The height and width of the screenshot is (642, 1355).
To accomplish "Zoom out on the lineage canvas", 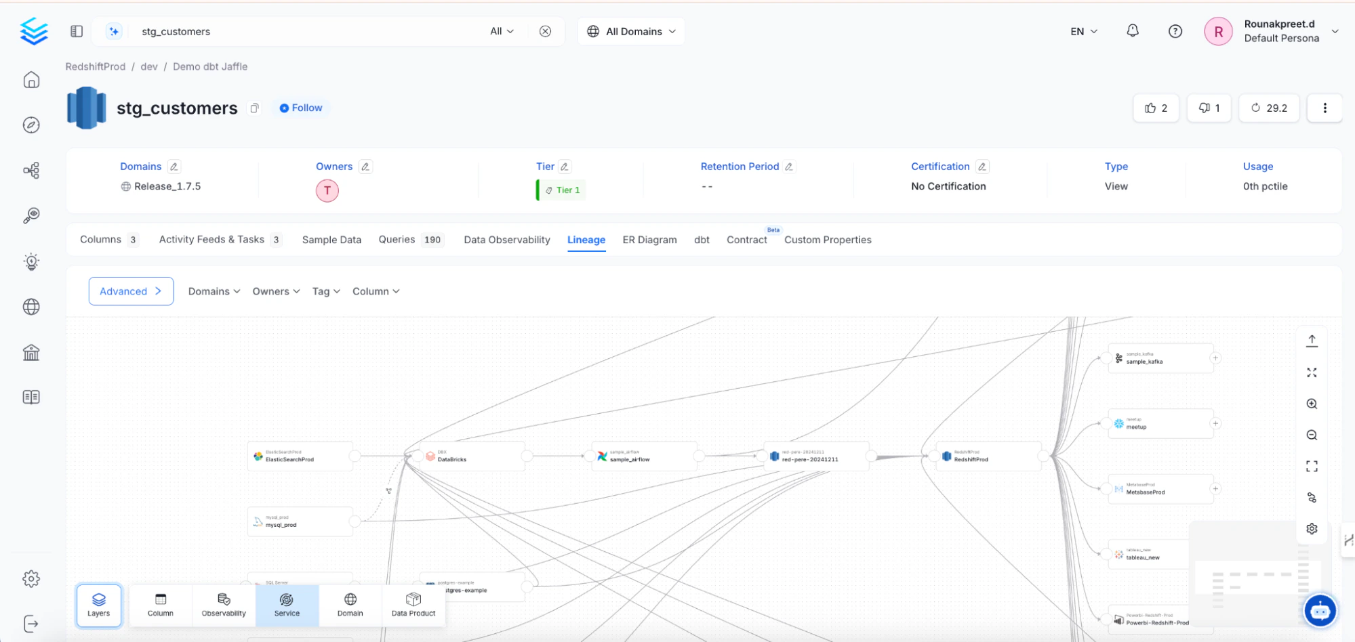I will [1312, 435].
